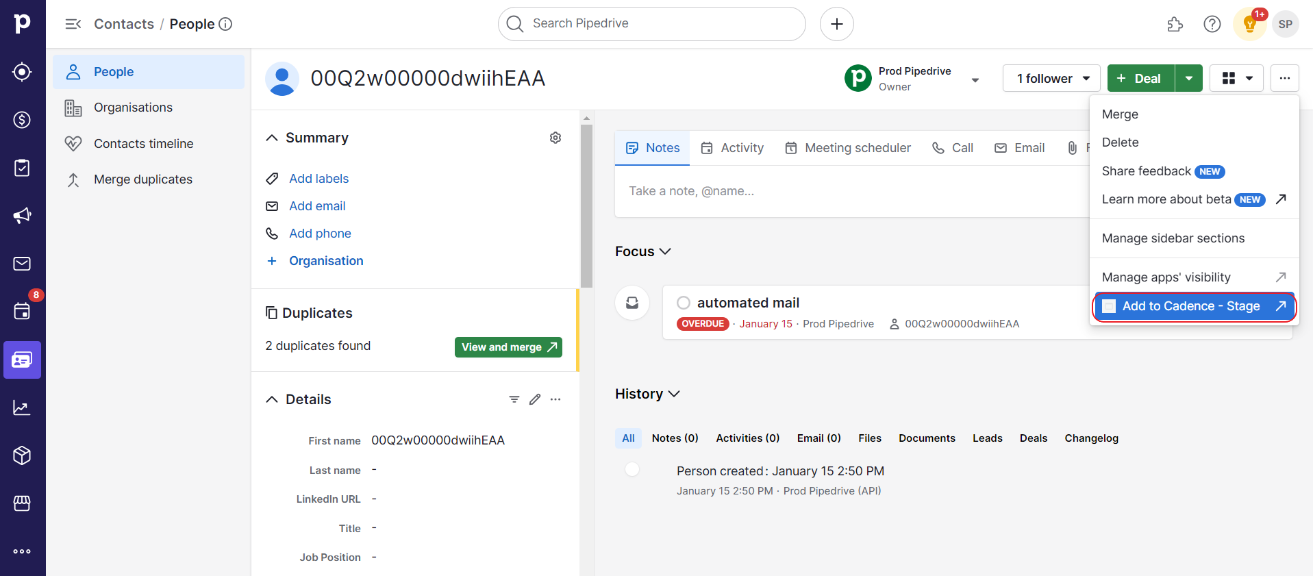1313x576 pixels.
Task: Click the person avatar icon by name
Action: coord(282,79)
